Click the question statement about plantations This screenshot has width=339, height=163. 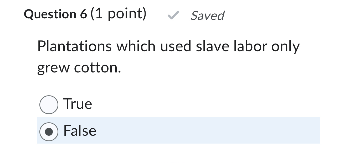[x=168, y=56]
